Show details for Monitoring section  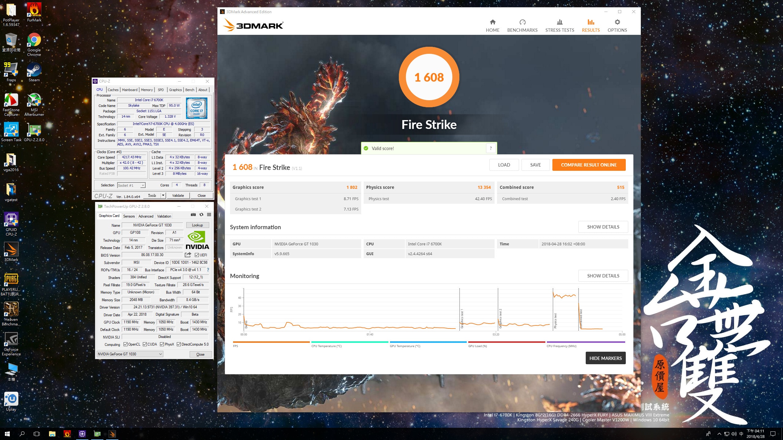tap(603, 276)
